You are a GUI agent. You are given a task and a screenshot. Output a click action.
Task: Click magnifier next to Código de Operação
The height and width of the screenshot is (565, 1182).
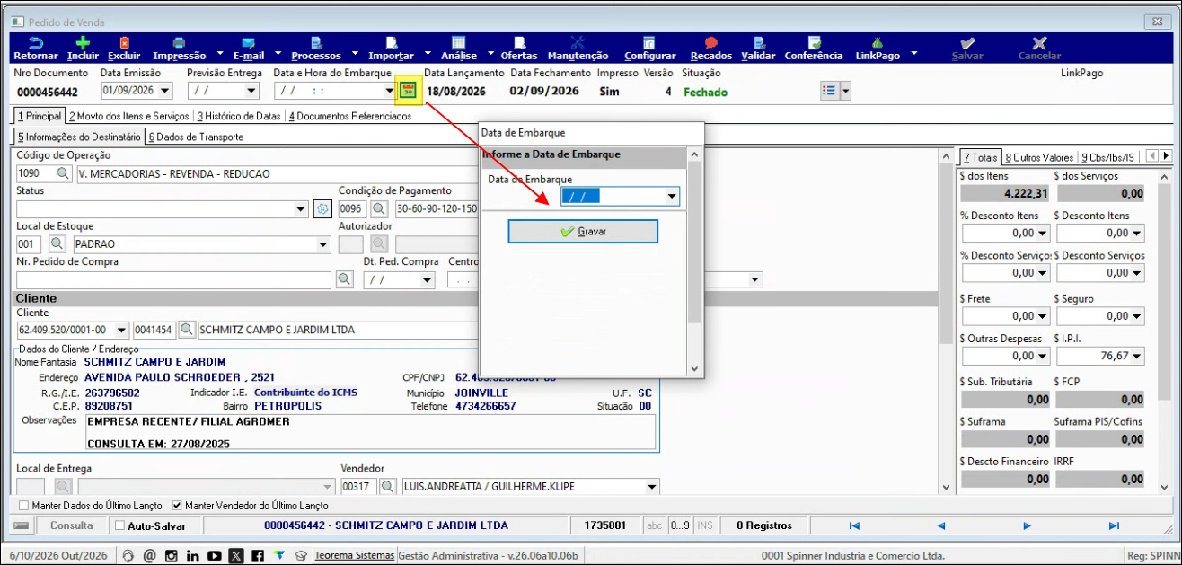tap(63, 173)
